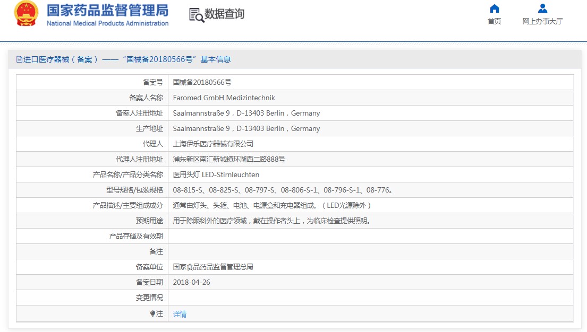
Task: Click the 备注 row label
Action: click(x=156, y=251)
